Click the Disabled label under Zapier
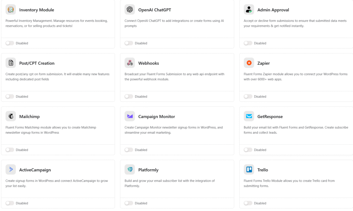The image size is (353, 211). click(260, 97)
